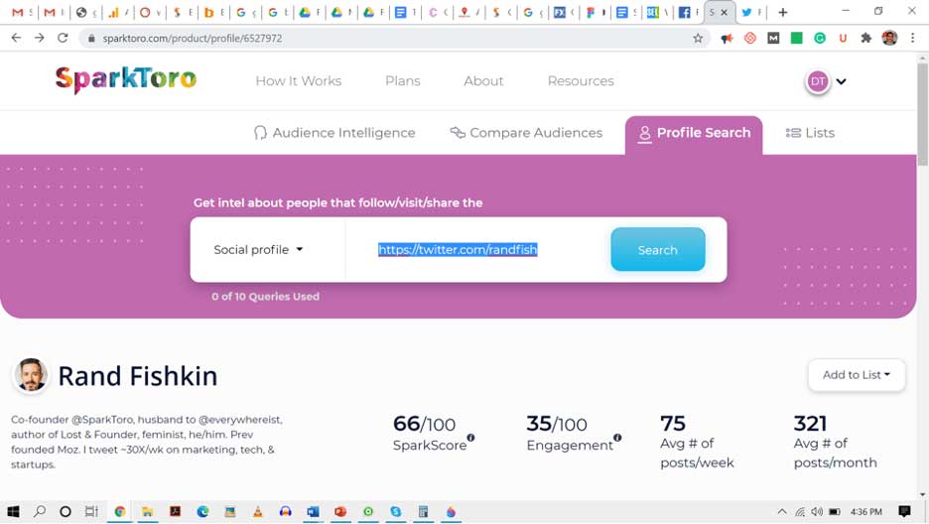Open the How It Works menu
The width and height of the screenshot is (929, 524).
(298, 81)
